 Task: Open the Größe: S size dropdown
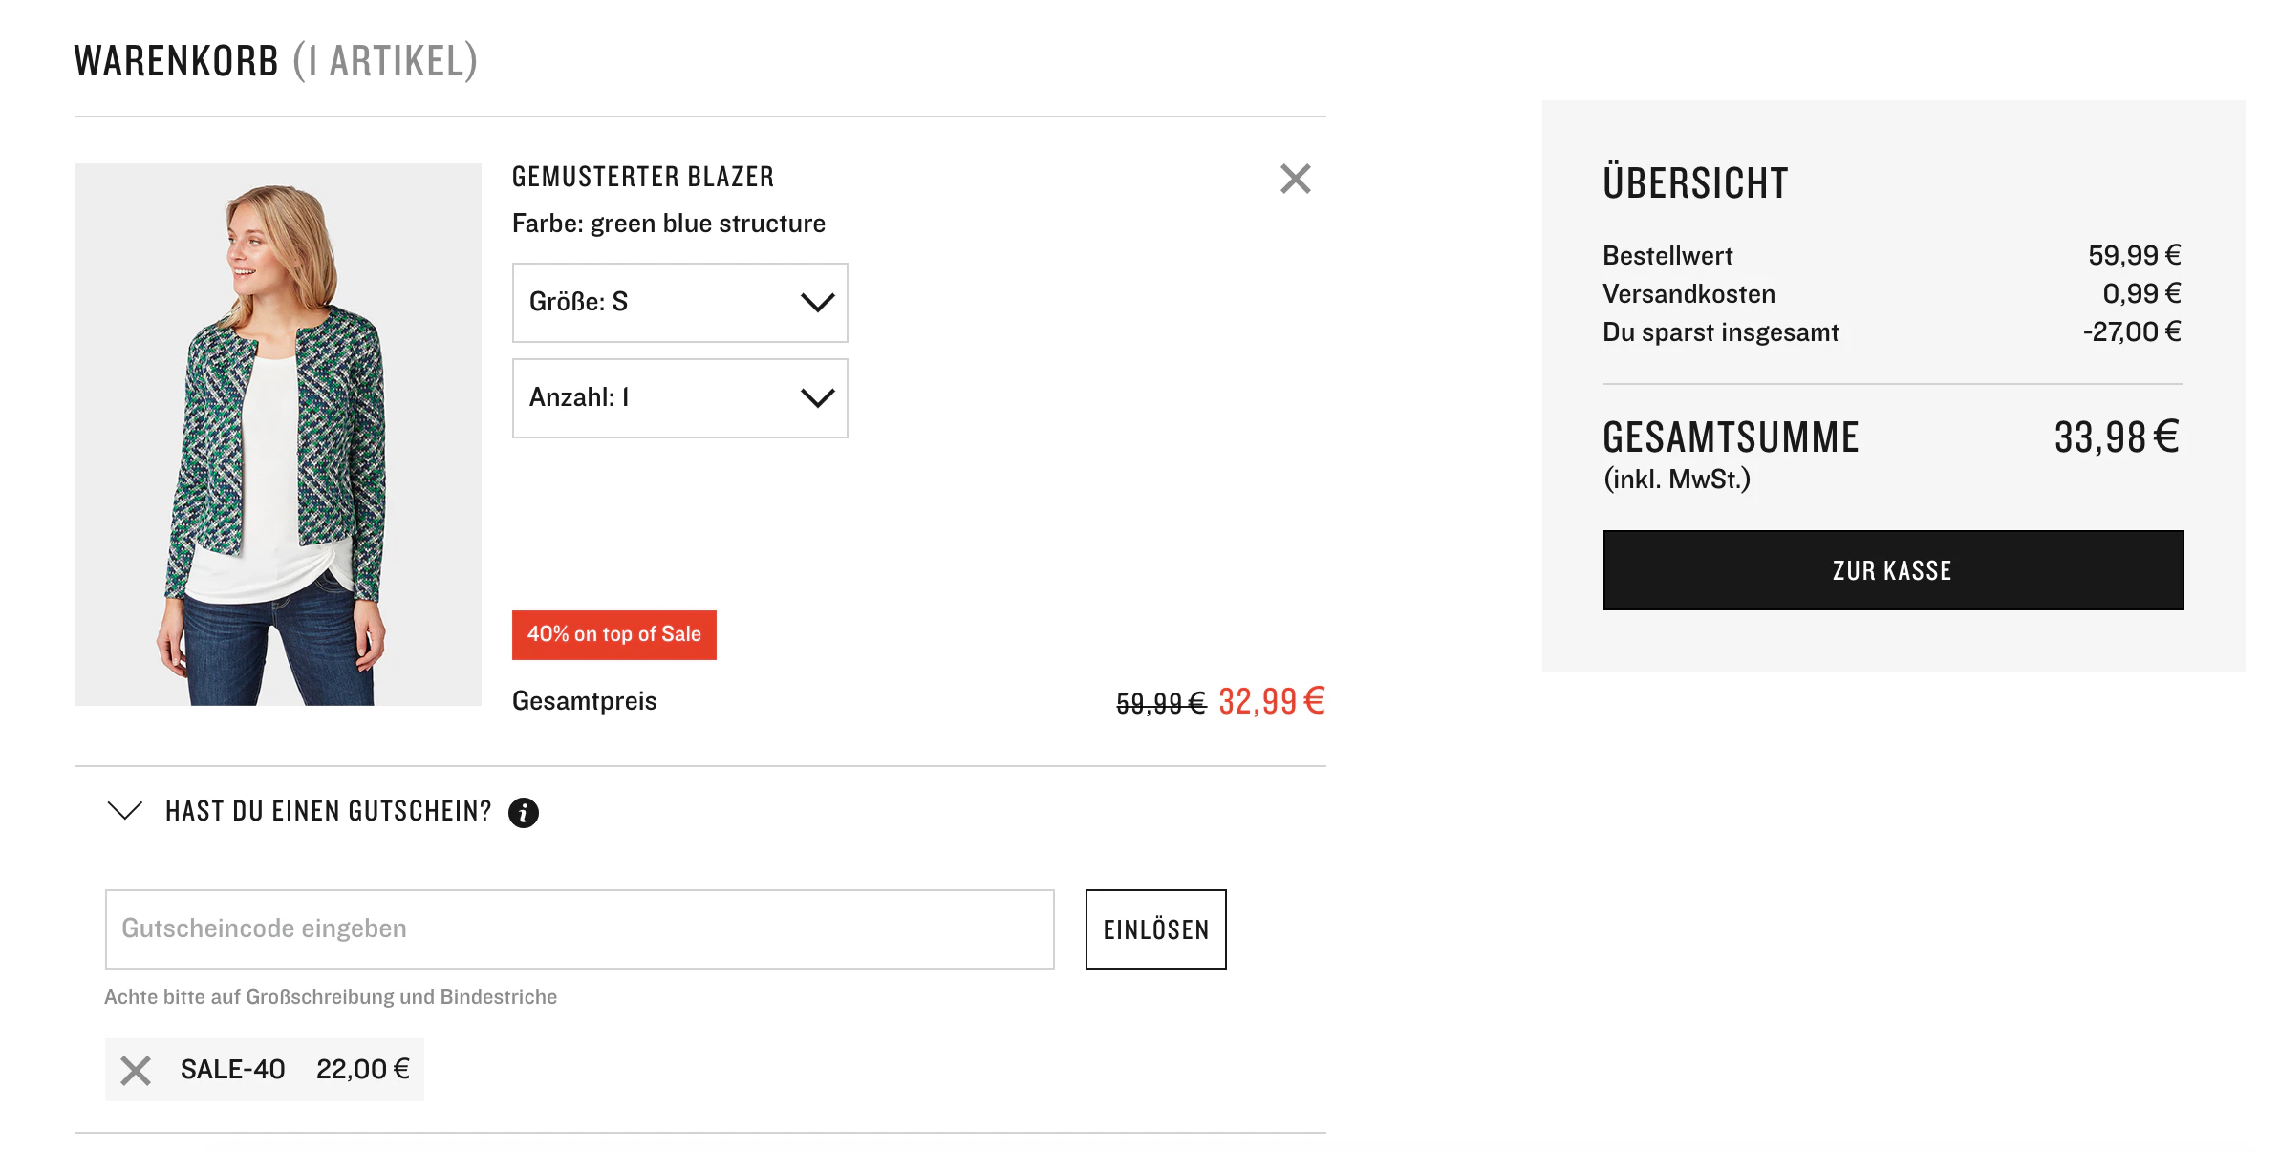click(679, 303)
